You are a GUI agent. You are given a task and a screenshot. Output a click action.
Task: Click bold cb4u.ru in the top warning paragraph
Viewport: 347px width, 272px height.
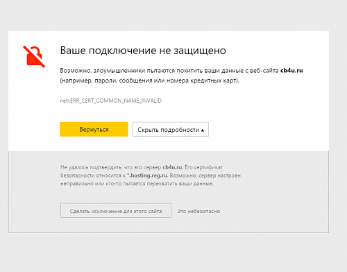291,70
